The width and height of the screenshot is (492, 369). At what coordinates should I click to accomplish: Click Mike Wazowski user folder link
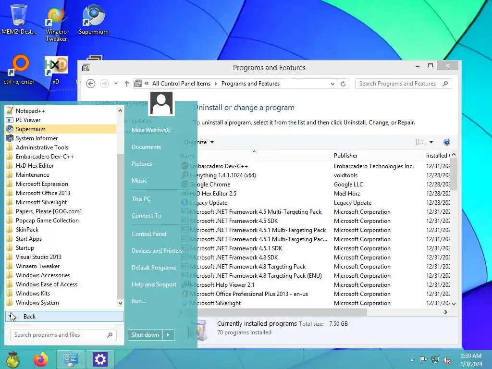tap(151, 130)
